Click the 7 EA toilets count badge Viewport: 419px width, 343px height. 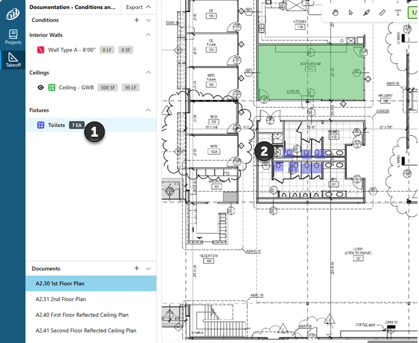76,125
